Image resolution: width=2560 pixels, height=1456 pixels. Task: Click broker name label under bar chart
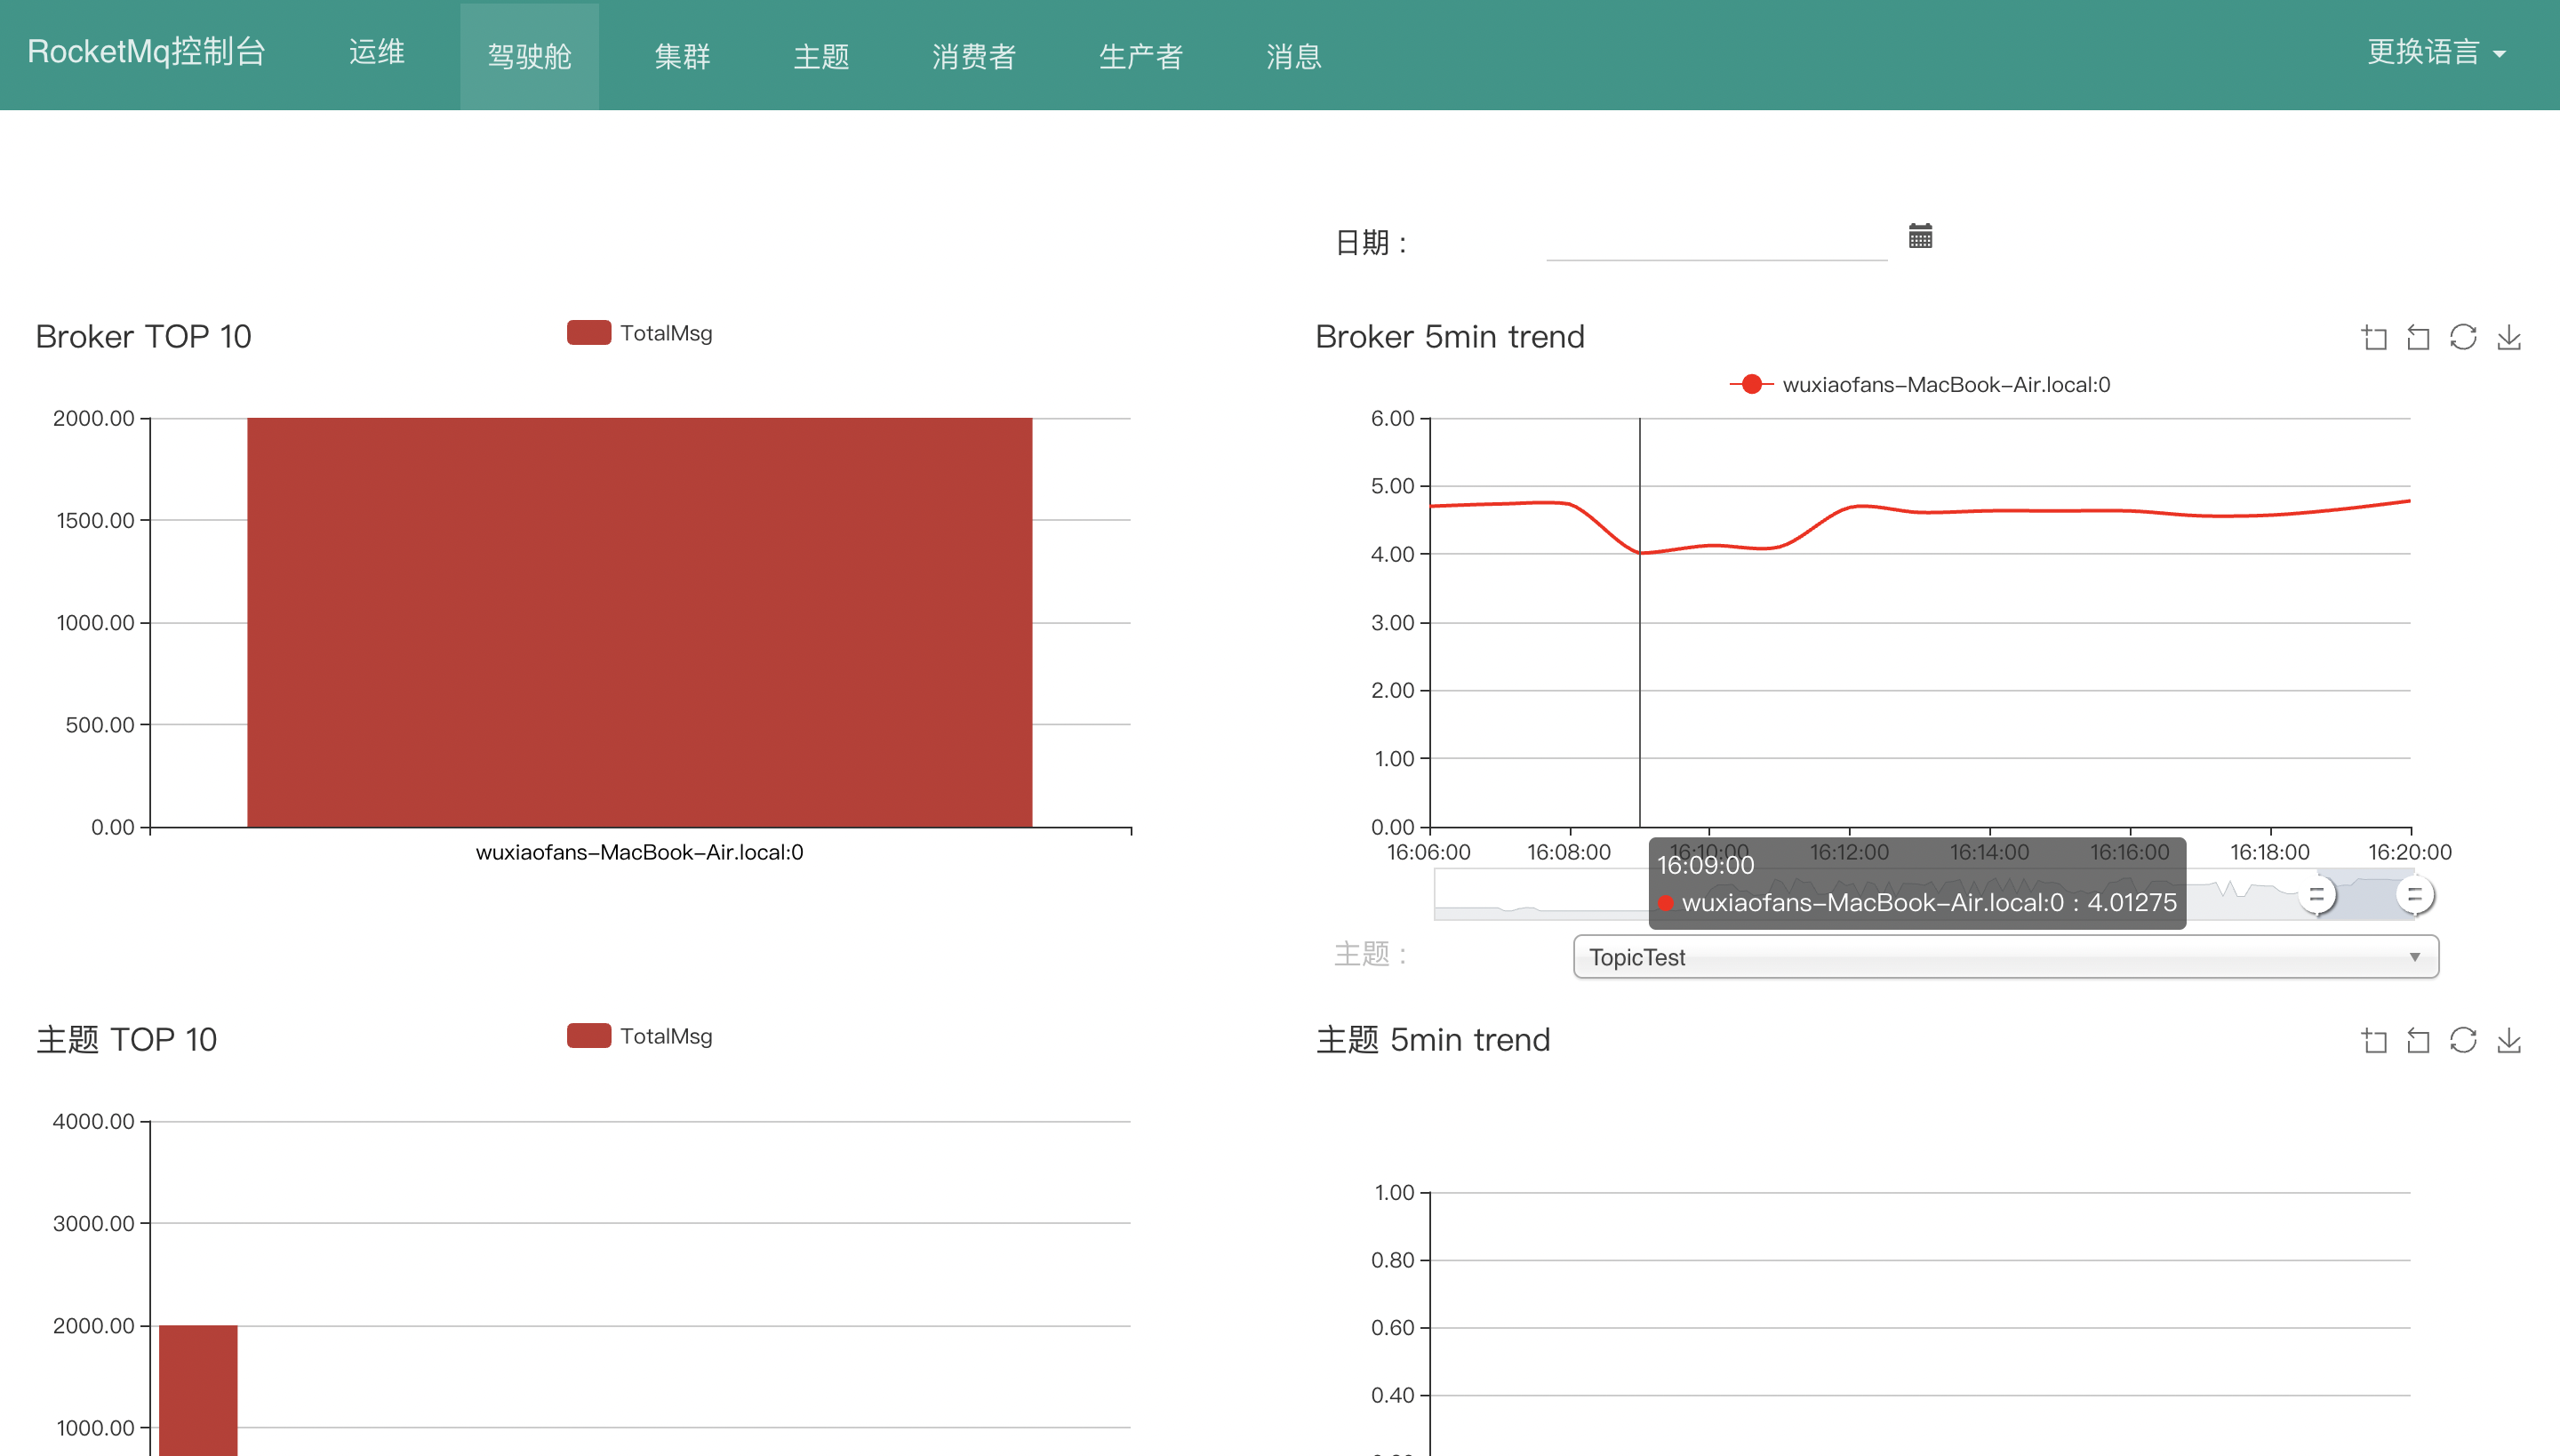(x=640, y=852)
